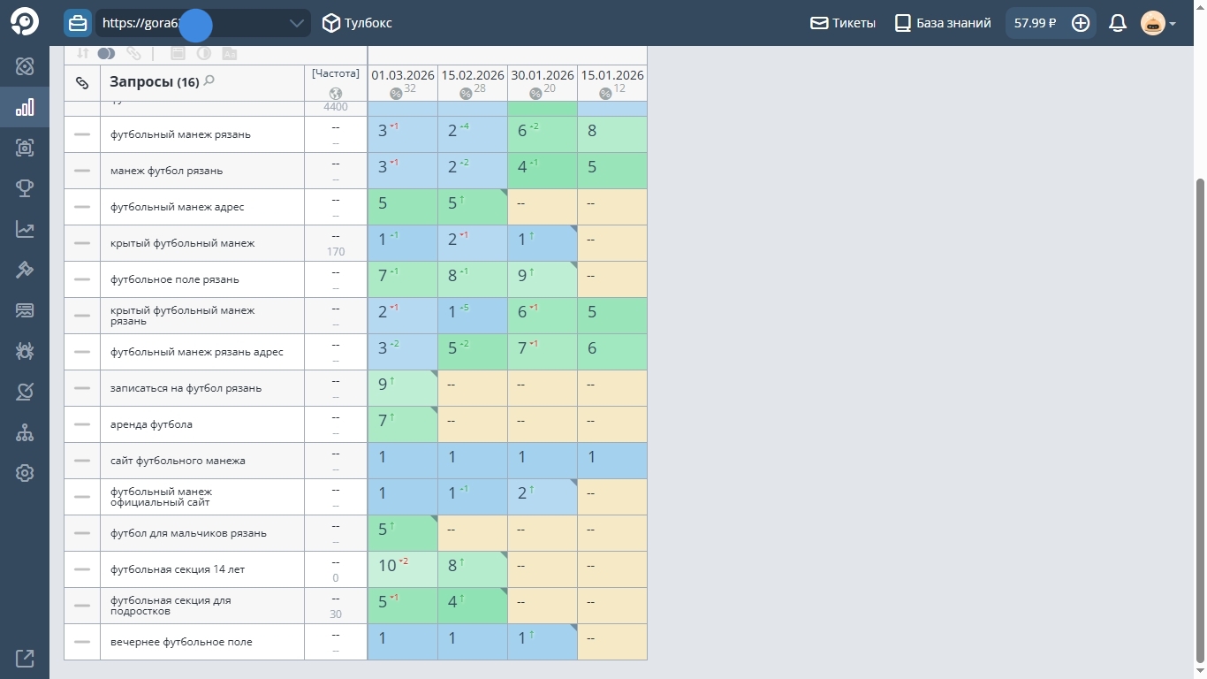Image resolution: width=1207 pixels, height=679 pixels.
Task: Click the percent icon under 15.02.2026
Action: tap(466, 94)
